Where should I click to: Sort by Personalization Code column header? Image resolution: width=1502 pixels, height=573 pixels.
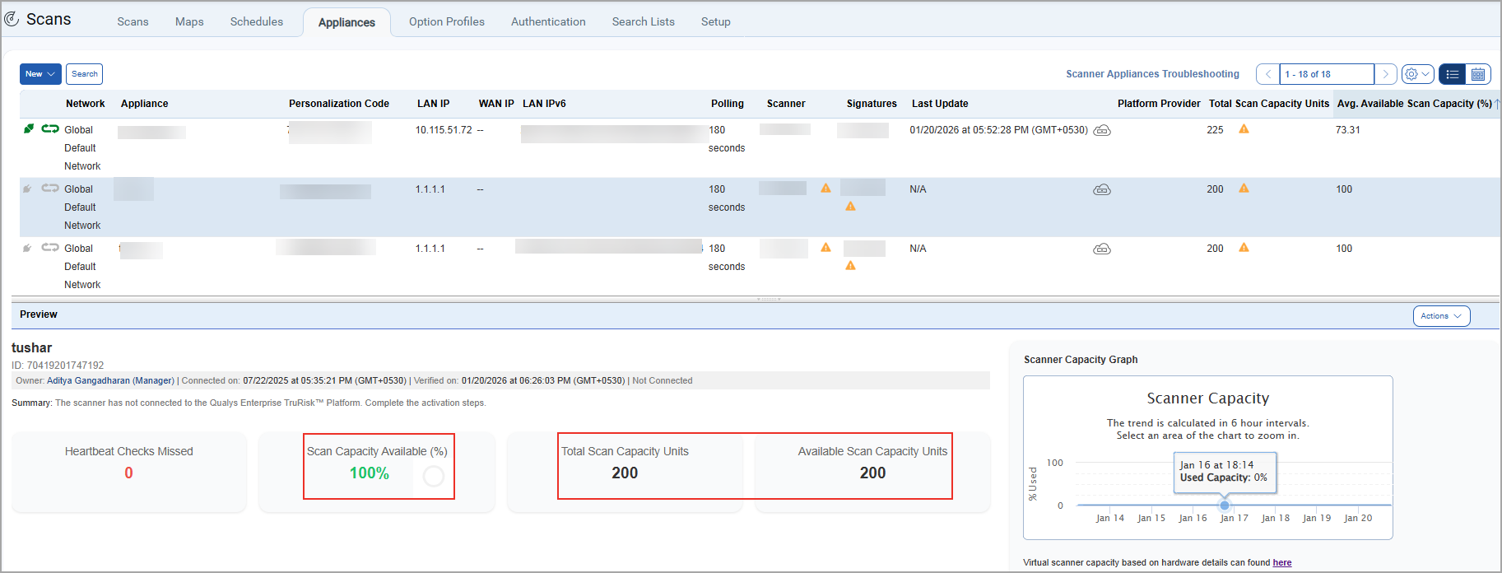[x=339, y=104]
